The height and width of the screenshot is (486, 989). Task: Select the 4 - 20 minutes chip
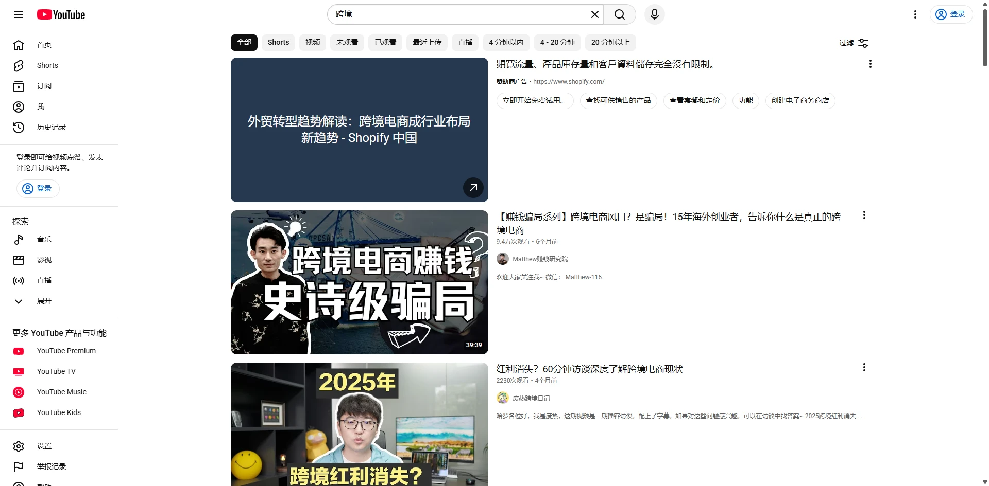(x=557, y=42)
